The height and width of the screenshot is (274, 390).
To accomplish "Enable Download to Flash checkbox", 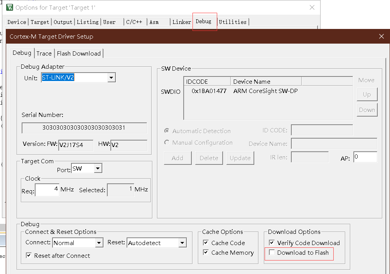I will pos(272,252).
